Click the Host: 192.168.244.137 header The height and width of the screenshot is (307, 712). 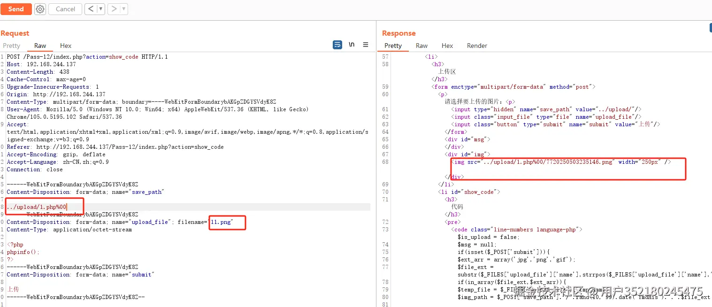click(41, 64)
